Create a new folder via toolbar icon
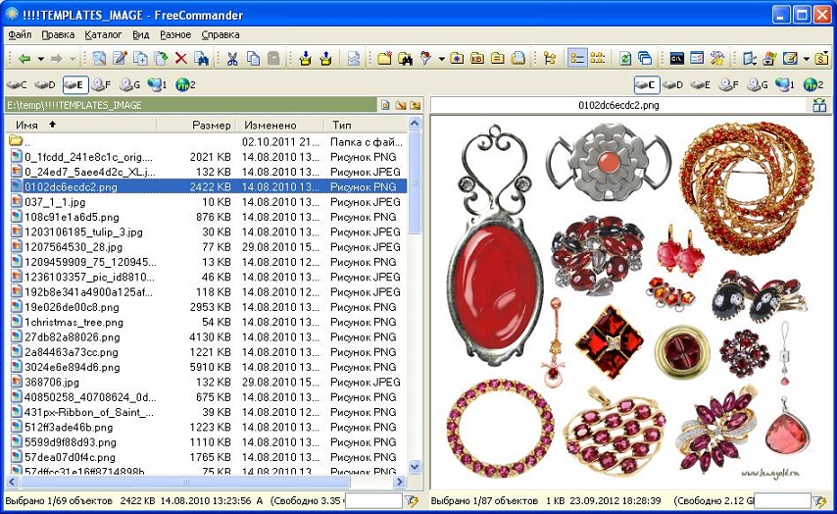837x514 pixels. pos(384,58)
